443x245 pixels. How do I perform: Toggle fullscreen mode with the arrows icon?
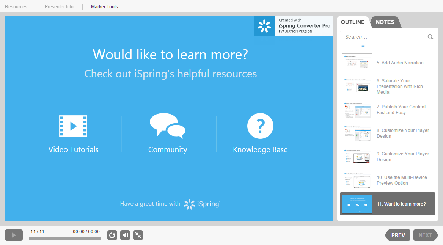click(x=138, y=235)
